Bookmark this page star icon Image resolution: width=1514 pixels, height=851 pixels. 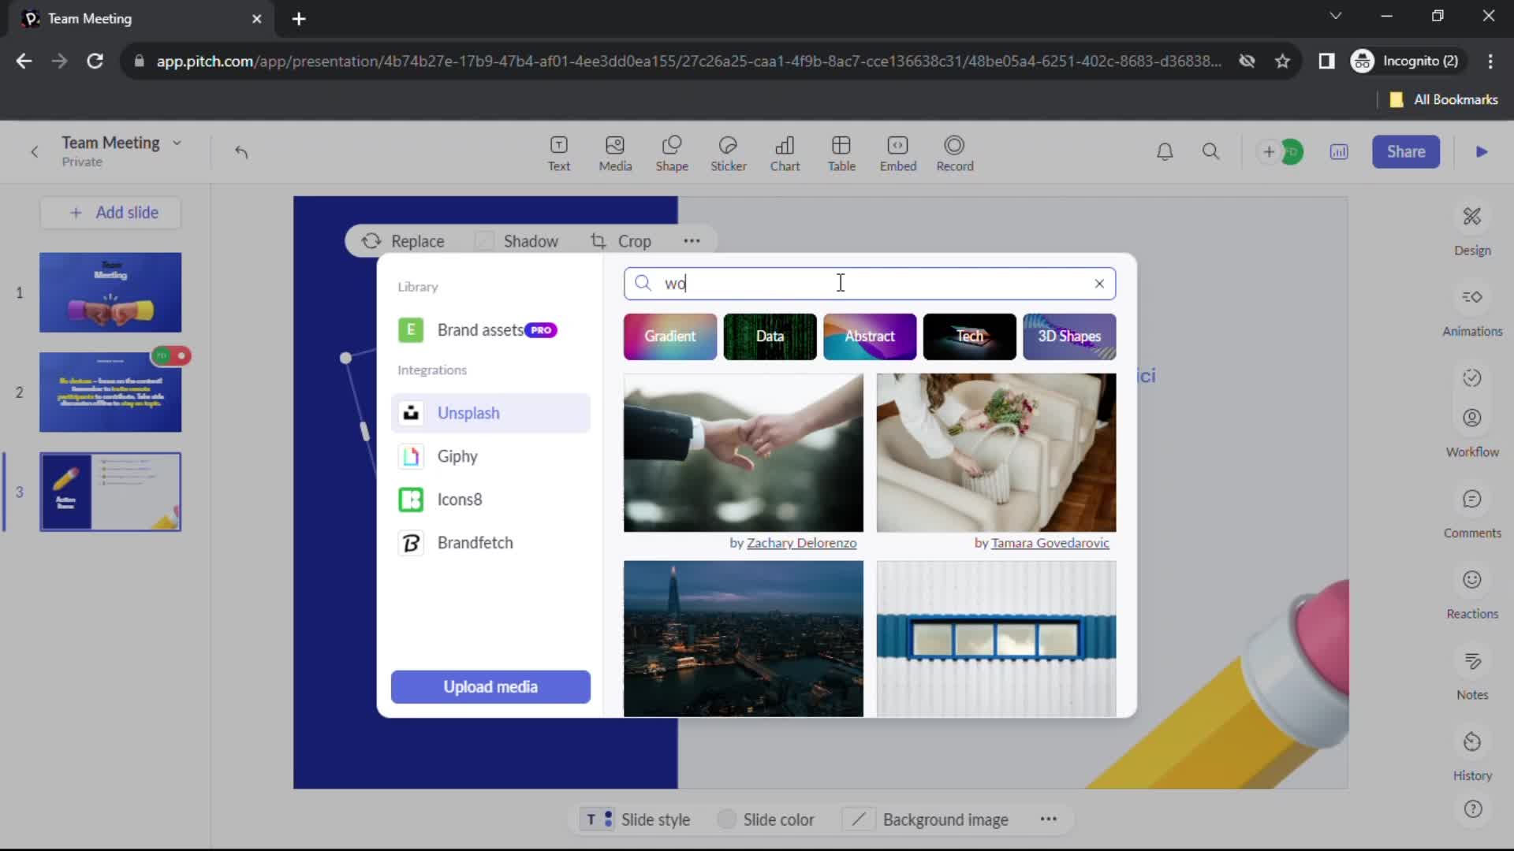click(x=1282, y=61)
